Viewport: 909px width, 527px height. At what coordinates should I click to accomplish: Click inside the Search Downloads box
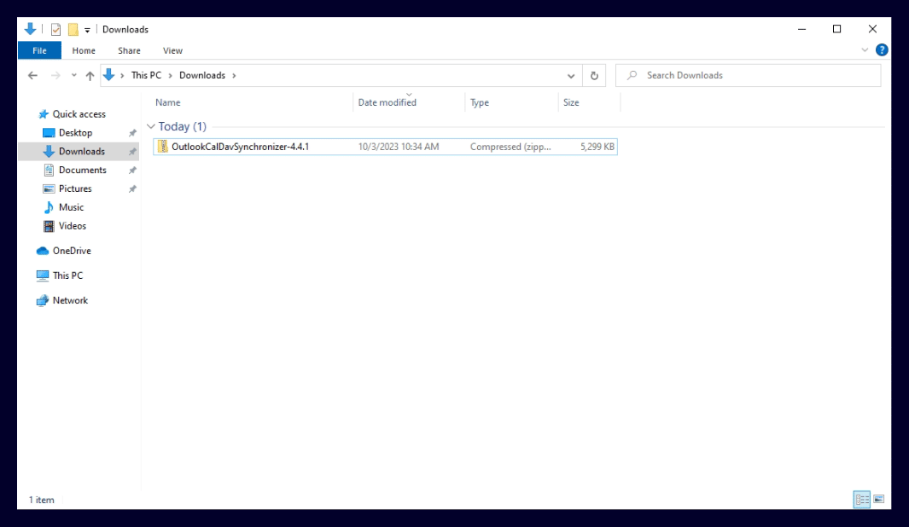tap(743, 75)
